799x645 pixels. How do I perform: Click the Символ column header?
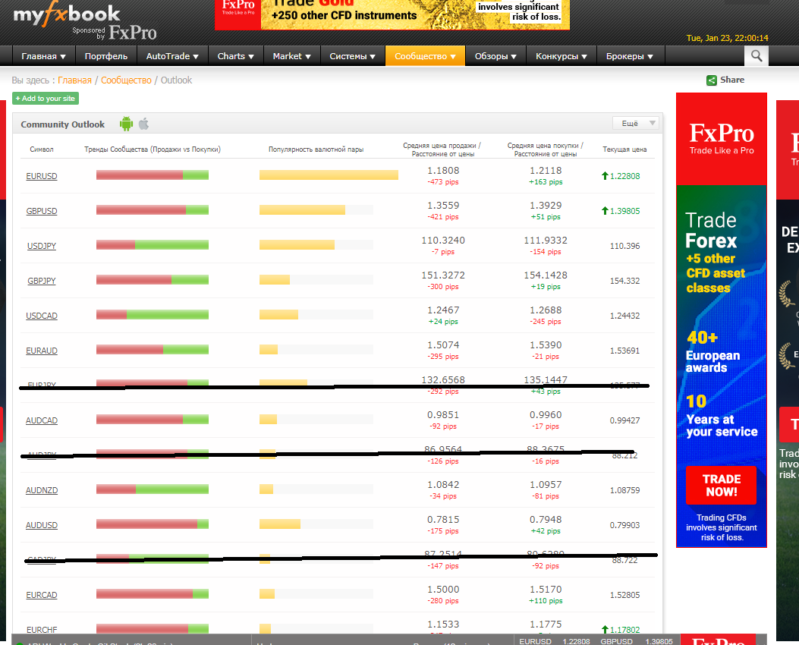(x=42, y=149)
